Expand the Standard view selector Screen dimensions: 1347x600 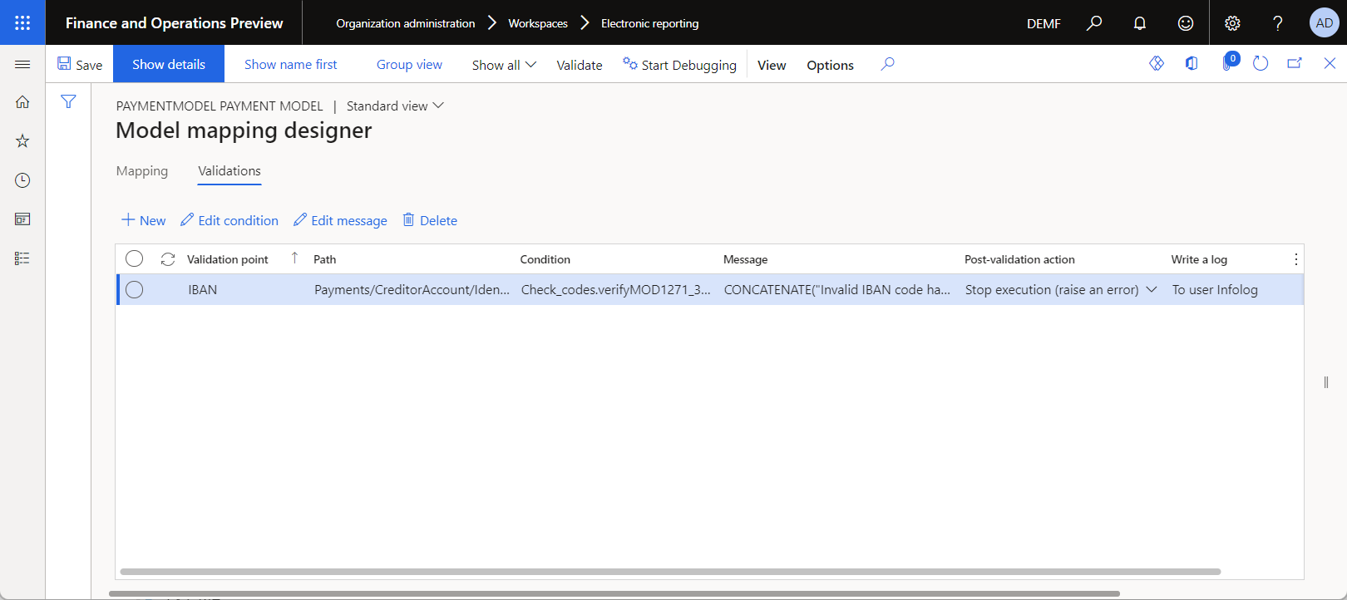click(x=396, y=106)
